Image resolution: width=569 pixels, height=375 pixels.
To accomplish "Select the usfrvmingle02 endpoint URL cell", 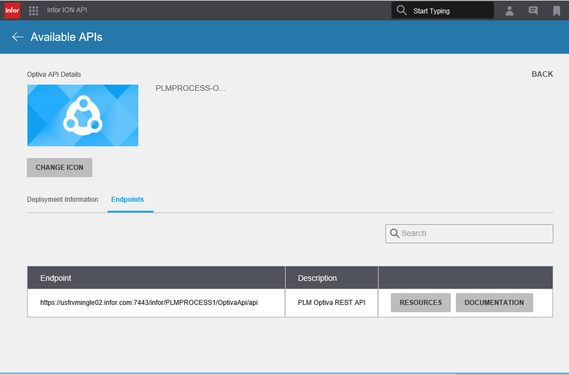I will pos(156,303).
